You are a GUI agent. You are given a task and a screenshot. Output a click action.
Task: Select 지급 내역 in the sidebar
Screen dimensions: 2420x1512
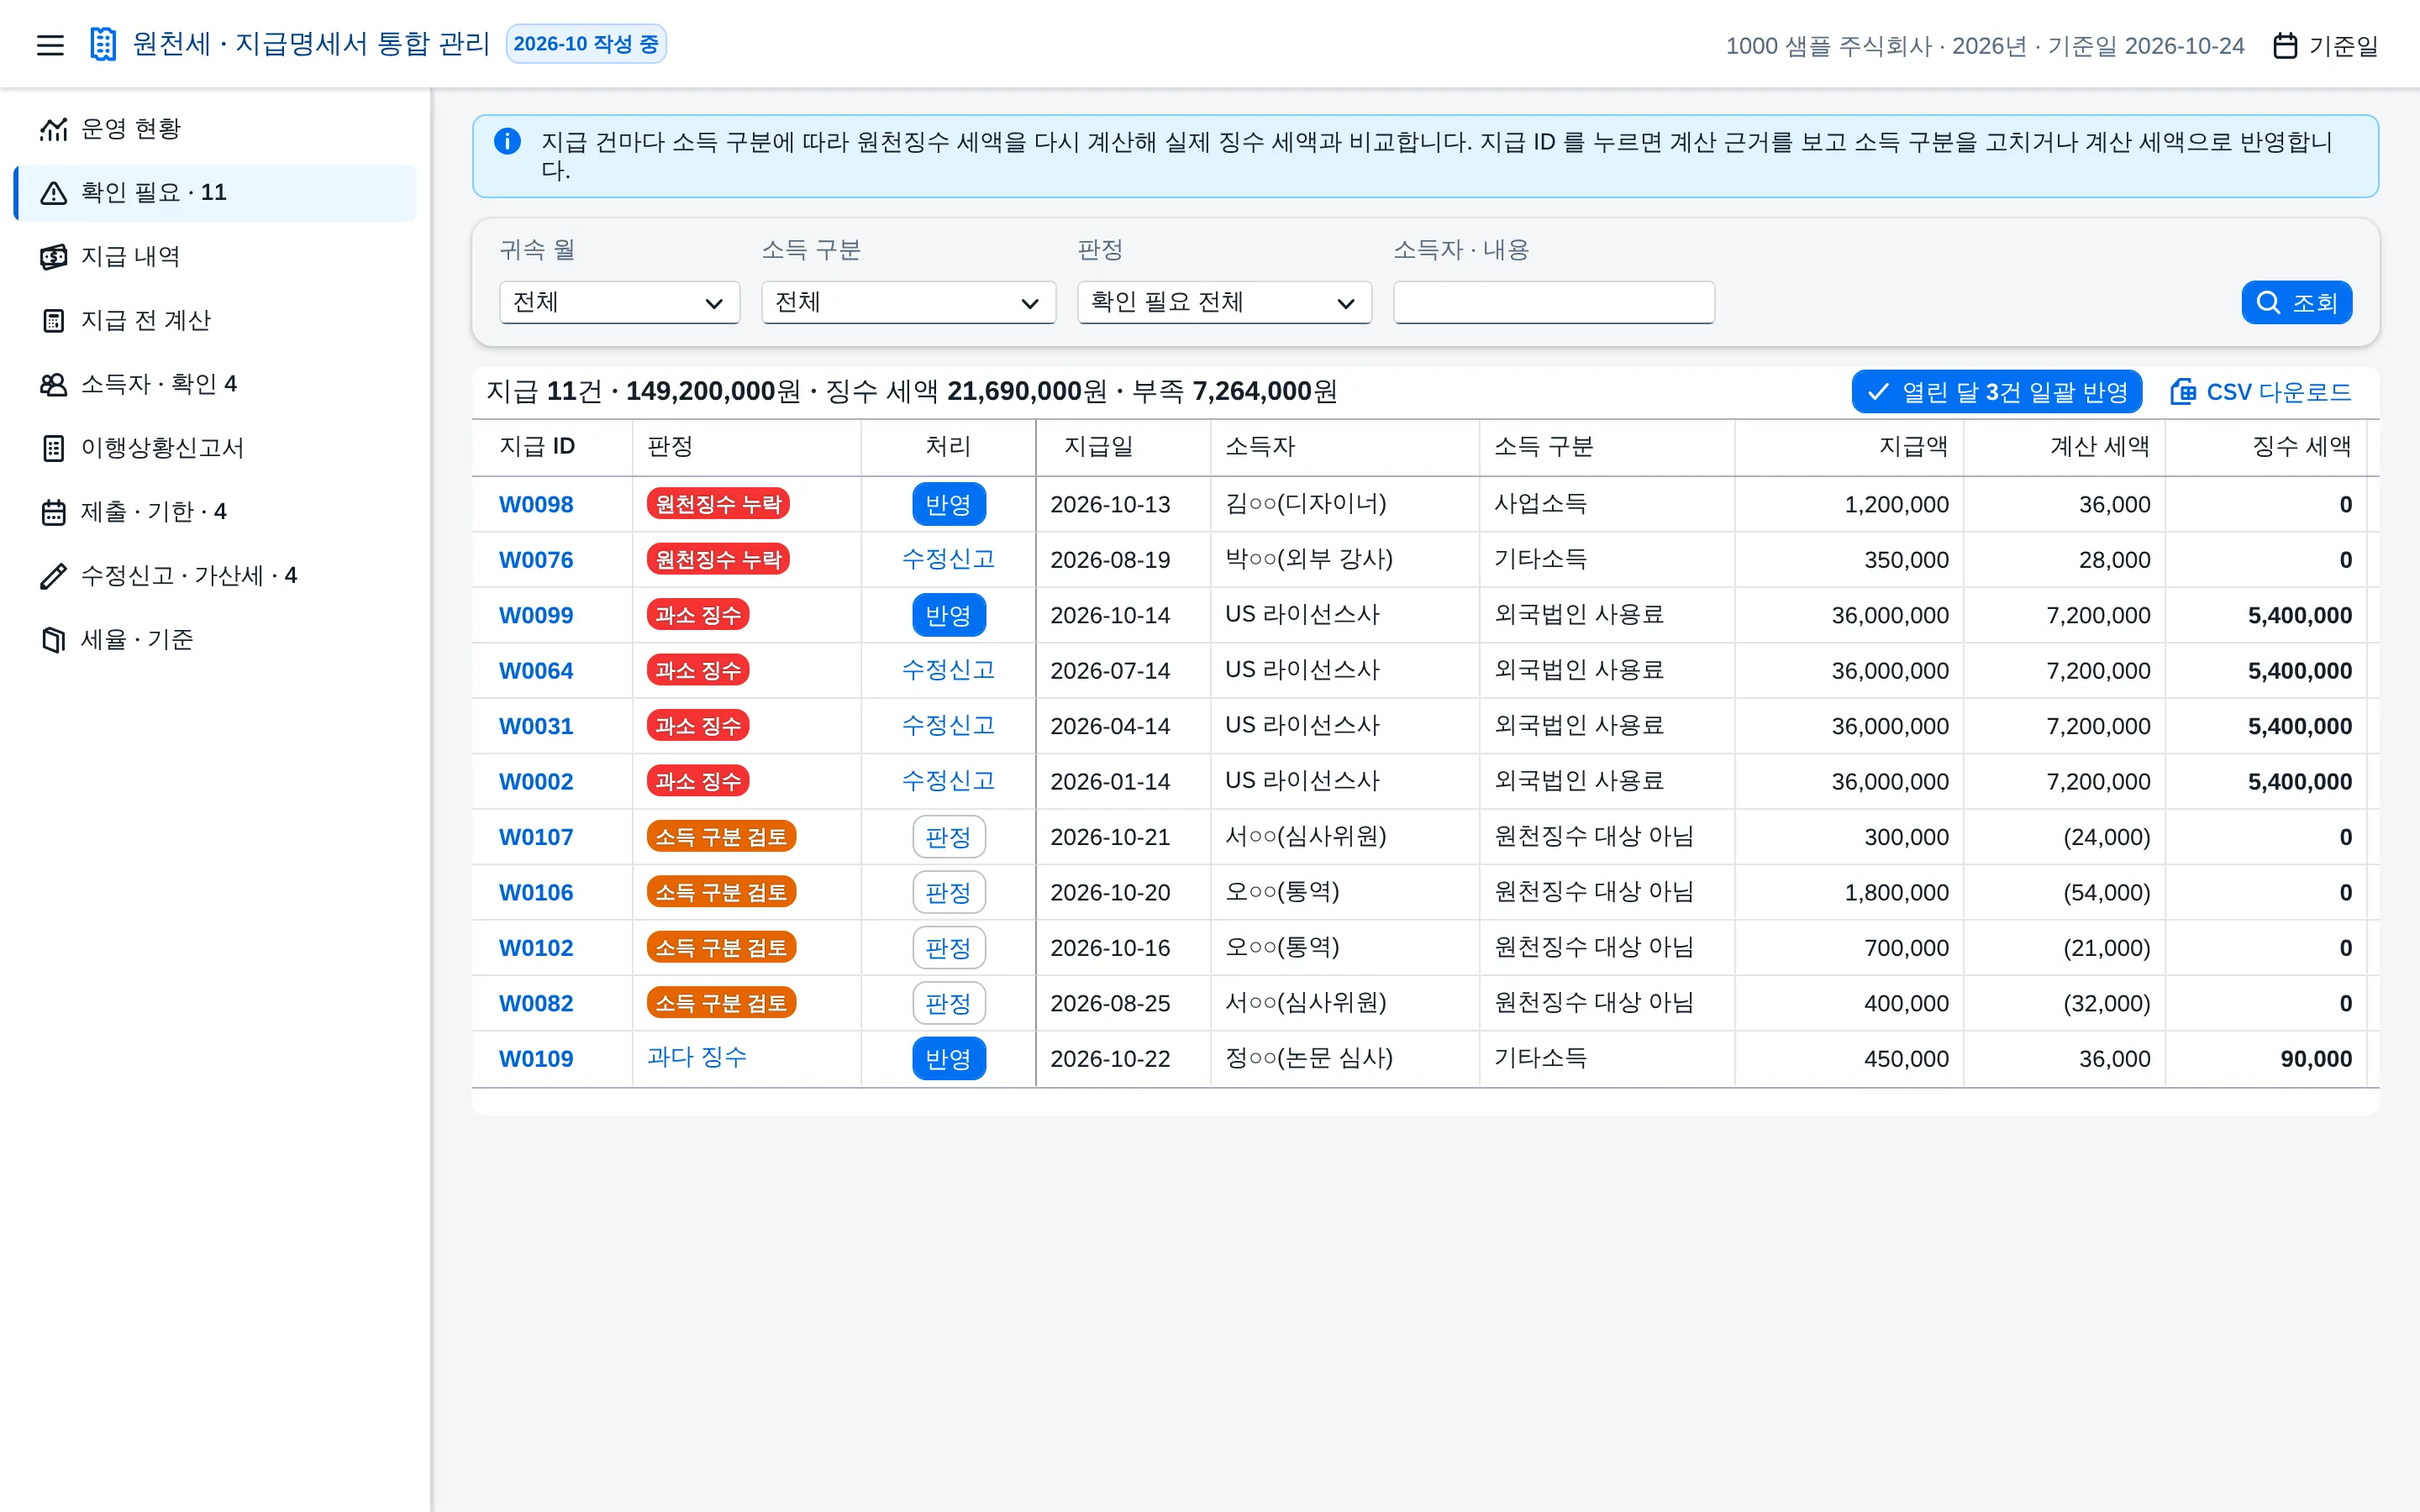click(x=216, y=257)
